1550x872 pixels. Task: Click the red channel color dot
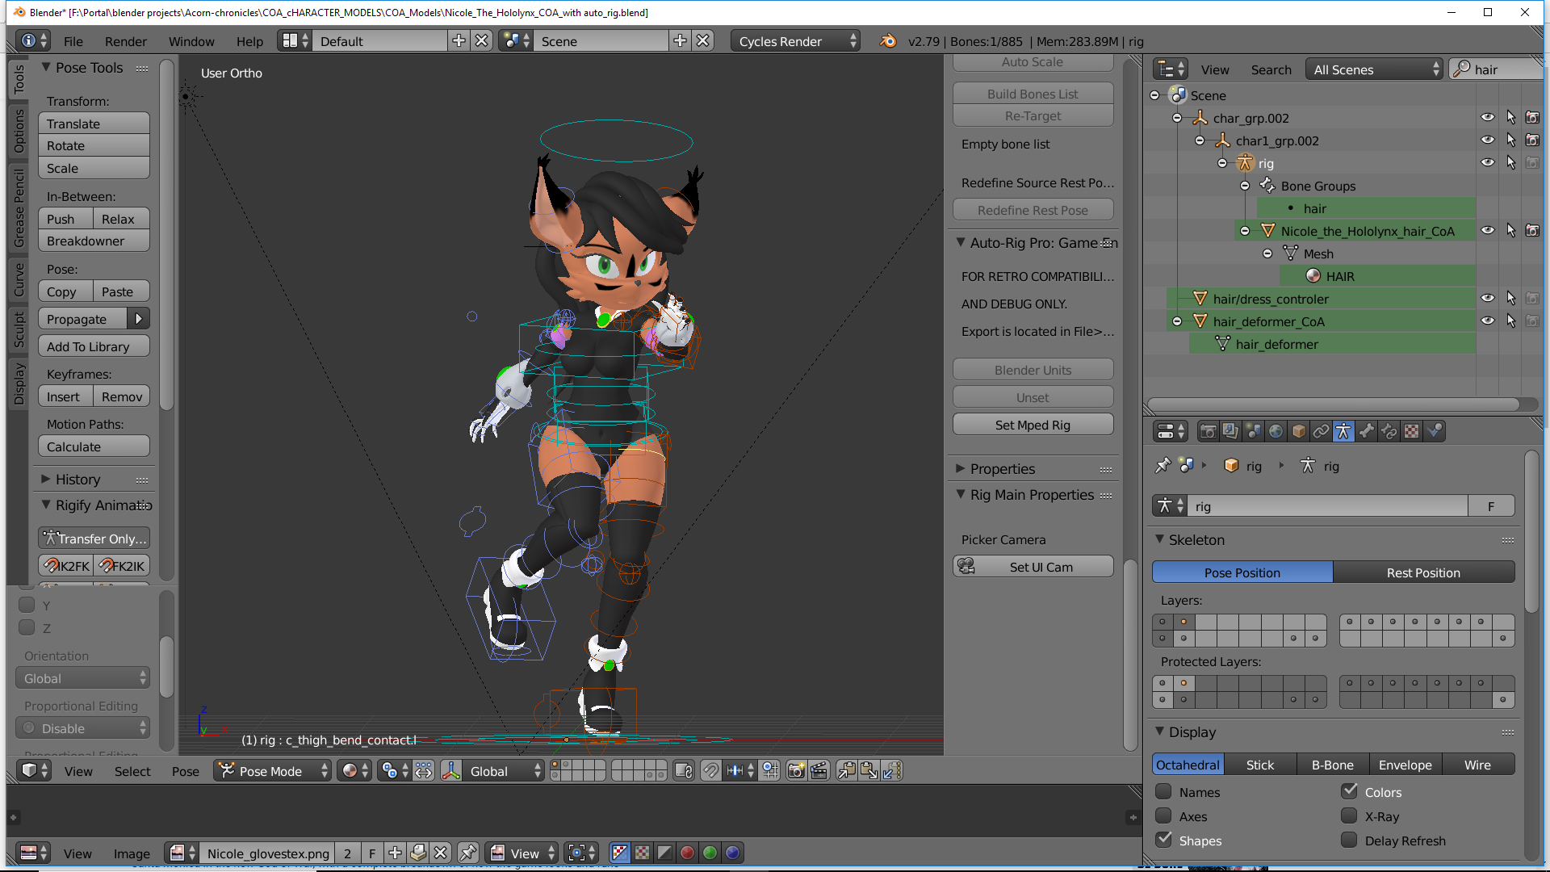pos(687,853)
